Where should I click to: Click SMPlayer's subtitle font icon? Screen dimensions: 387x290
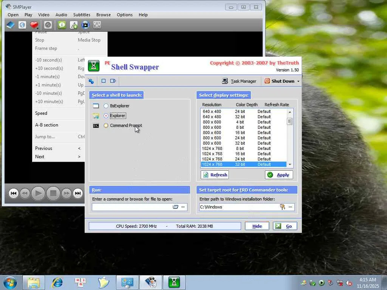coord(74,25)
